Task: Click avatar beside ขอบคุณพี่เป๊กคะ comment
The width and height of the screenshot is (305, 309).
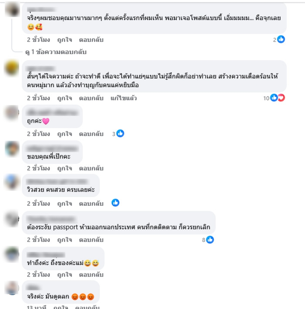Action: coord(12,149)
